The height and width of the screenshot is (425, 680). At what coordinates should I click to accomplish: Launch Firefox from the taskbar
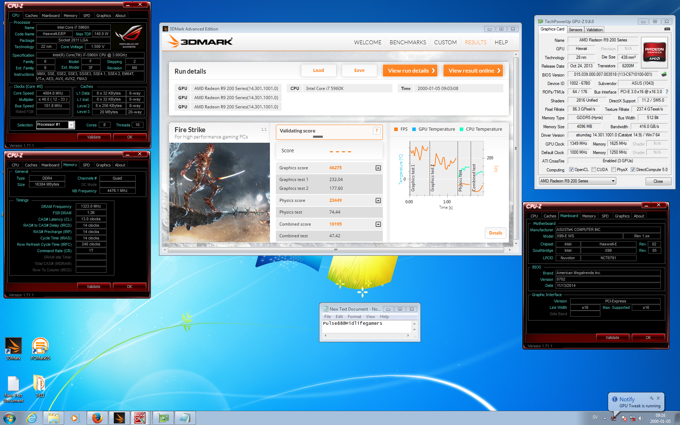[97, 418]
